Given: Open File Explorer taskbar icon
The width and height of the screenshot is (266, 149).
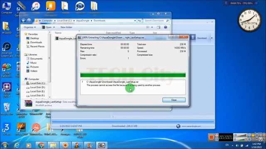Looking at the screenshot, I should [x=53, y=145].
